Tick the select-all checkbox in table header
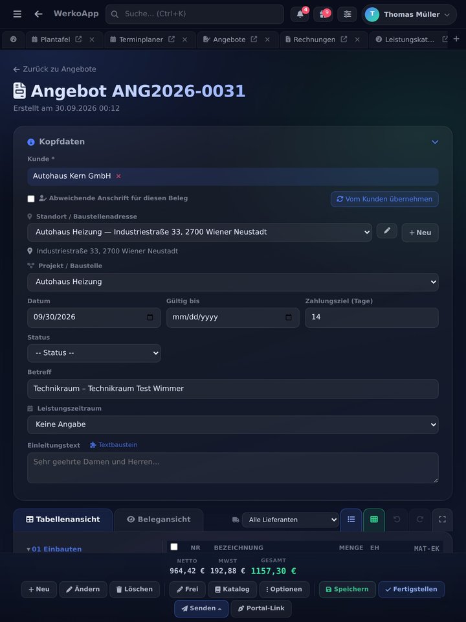 [174, 547]
